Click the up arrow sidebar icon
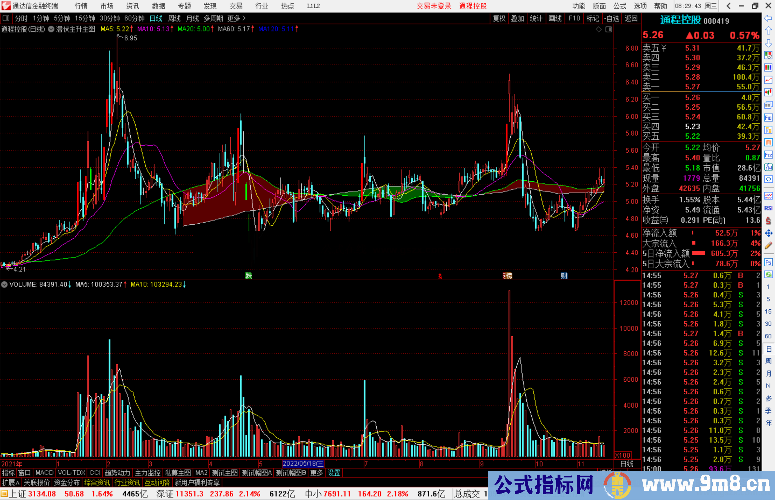The height and width of the screenshot is (500, 775). point(768,31)
